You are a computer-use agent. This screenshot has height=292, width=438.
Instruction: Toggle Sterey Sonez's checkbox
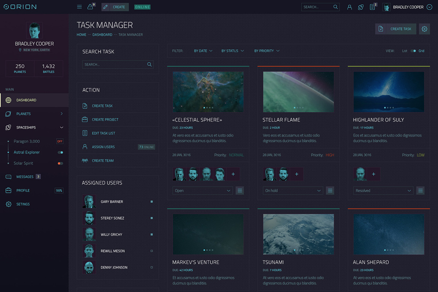[151, 218]
